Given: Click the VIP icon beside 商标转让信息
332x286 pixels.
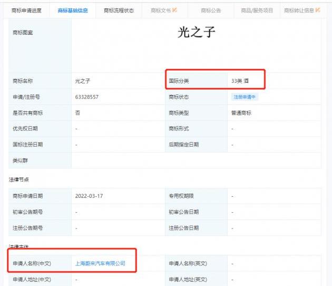Looking at the screenshot, I should [x=318, y=9].
